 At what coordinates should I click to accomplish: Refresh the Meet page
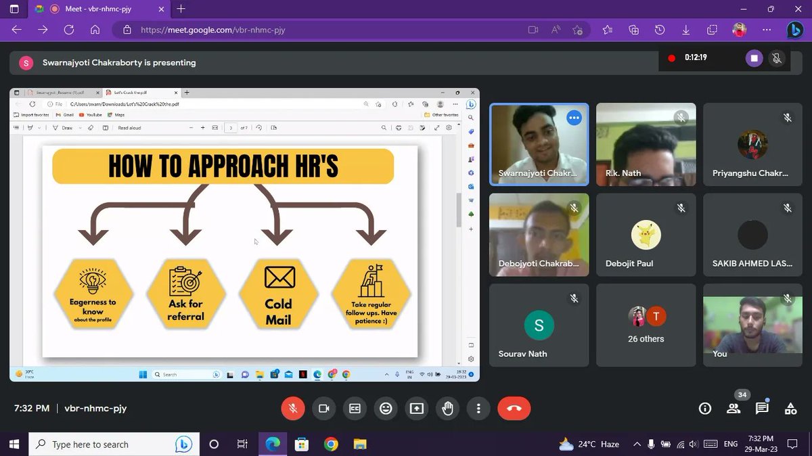(x=69, y=30)
